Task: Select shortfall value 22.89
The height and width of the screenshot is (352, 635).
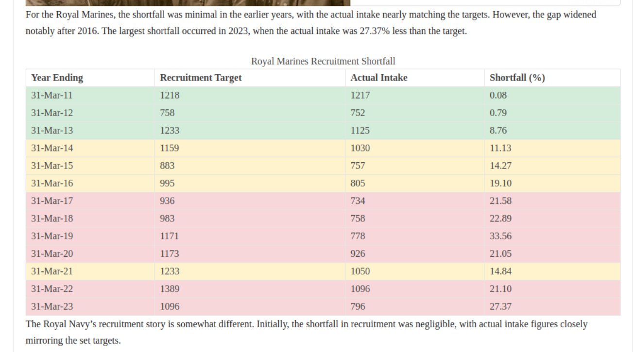Action: coord(552,218)
